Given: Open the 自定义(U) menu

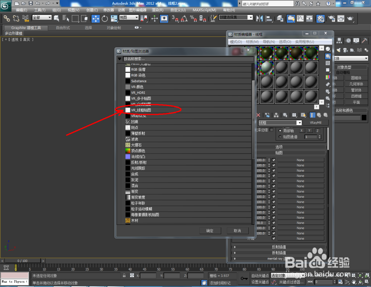Looking at the screenshot, I should click(x=178, y=10).
